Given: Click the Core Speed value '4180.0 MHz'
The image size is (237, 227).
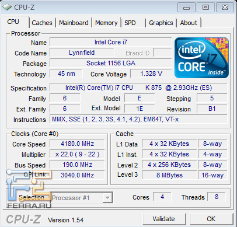Looking at the screenshot, I should click(77, 144).
